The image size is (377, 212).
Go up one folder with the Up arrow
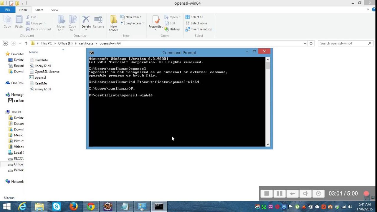[x=26, y=43]
